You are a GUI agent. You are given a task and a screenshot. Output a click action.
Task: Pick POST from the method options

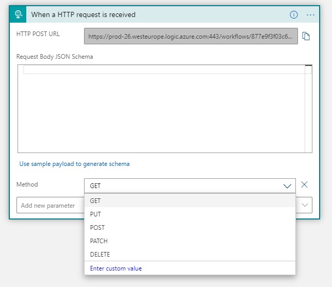point(97,227)
